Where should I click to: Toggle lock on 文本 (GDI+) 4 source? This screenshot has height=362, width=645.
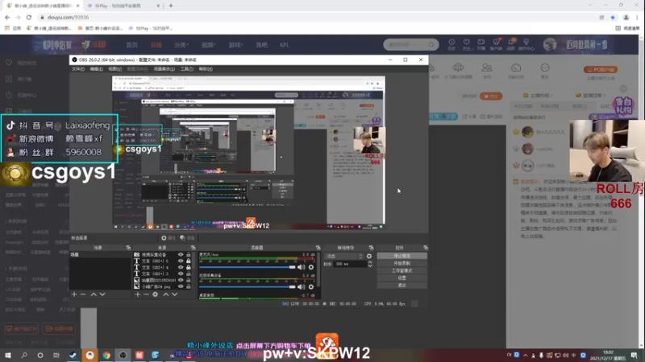tap(189, 267)
